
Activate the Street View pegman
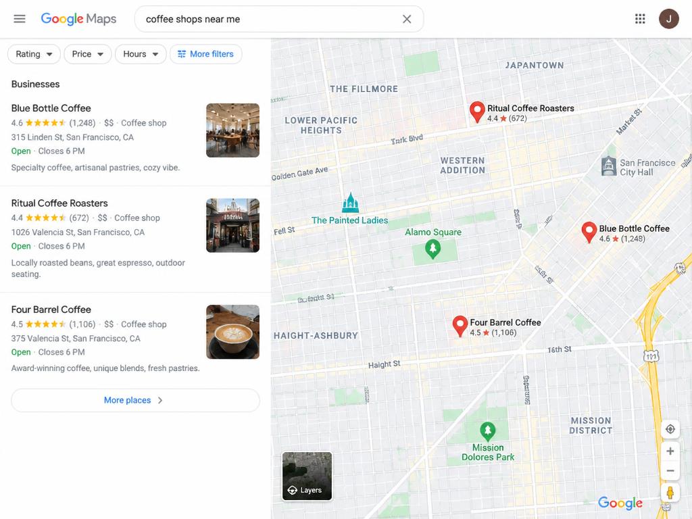point(670,493)
